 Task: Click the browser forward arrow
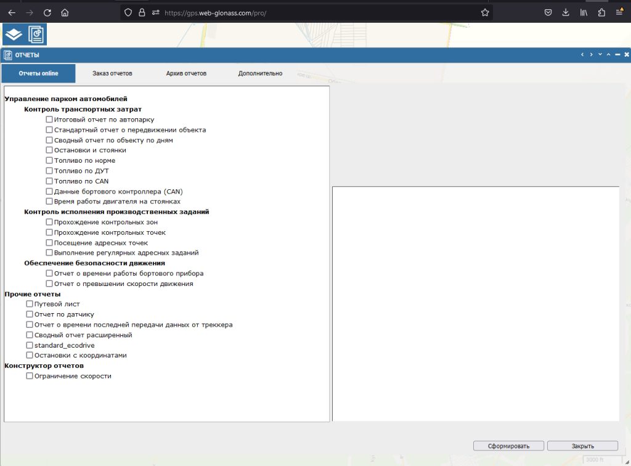[x=30, y=13]
